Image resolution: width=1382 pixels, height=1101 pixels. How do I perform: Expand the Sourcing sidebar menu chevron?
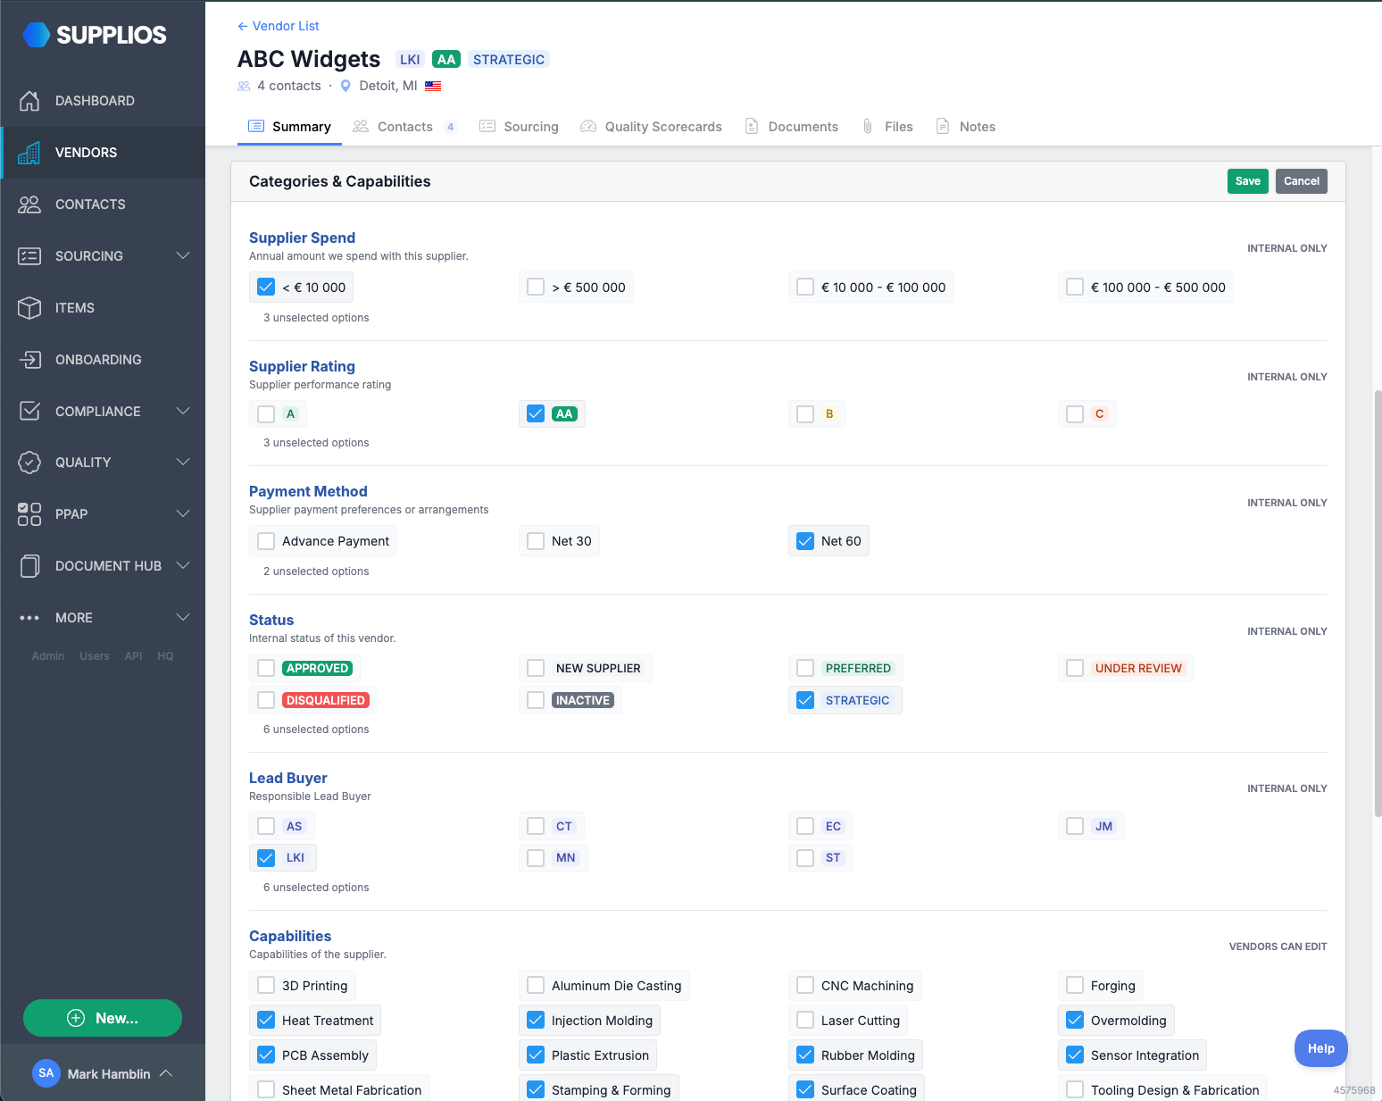[183, 256]
